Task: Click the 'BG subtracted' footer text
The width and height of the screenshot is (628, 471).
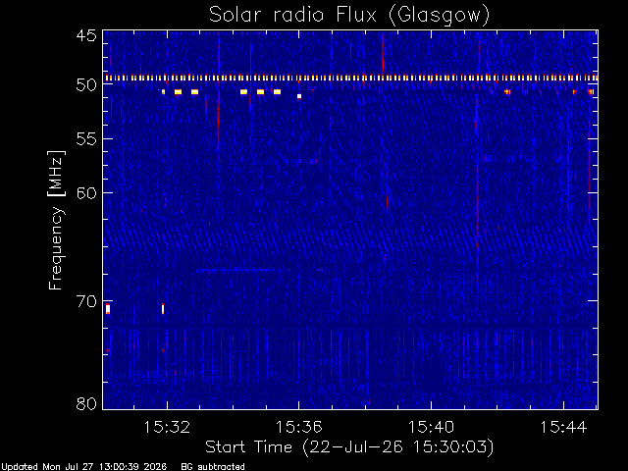Action: [213, 467]
